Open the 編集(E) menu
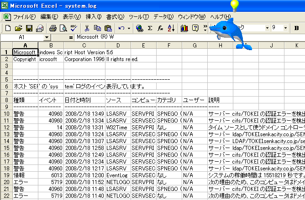This screenshot has height=200, width=305. (49, 17)
